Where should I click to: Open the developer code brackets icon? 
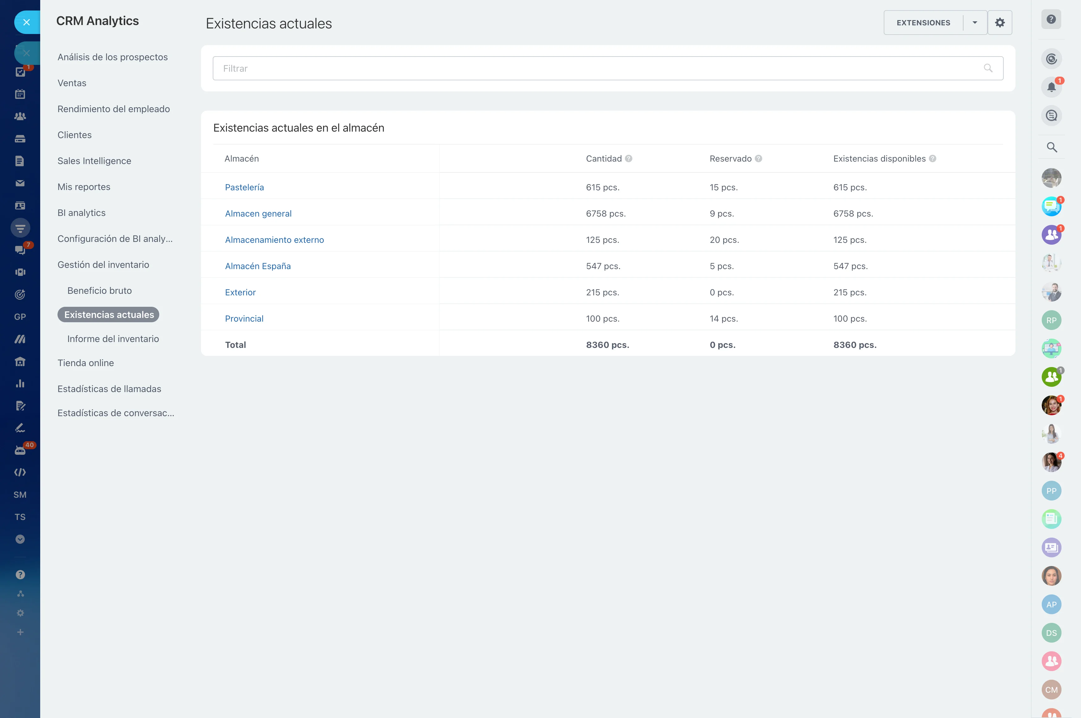20,472
